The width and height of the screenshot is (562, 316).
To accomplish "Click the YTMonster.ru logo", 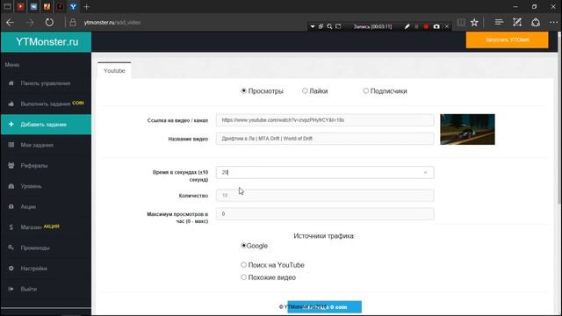I will [47, 42].
